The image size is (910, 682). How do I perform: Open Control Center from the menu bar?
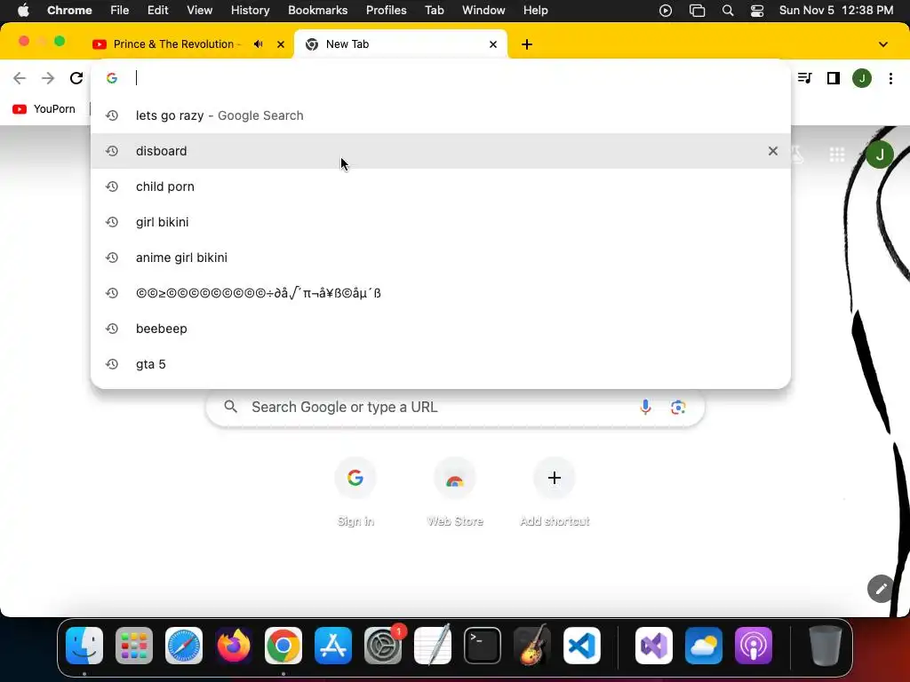click(x=757, y=11)
